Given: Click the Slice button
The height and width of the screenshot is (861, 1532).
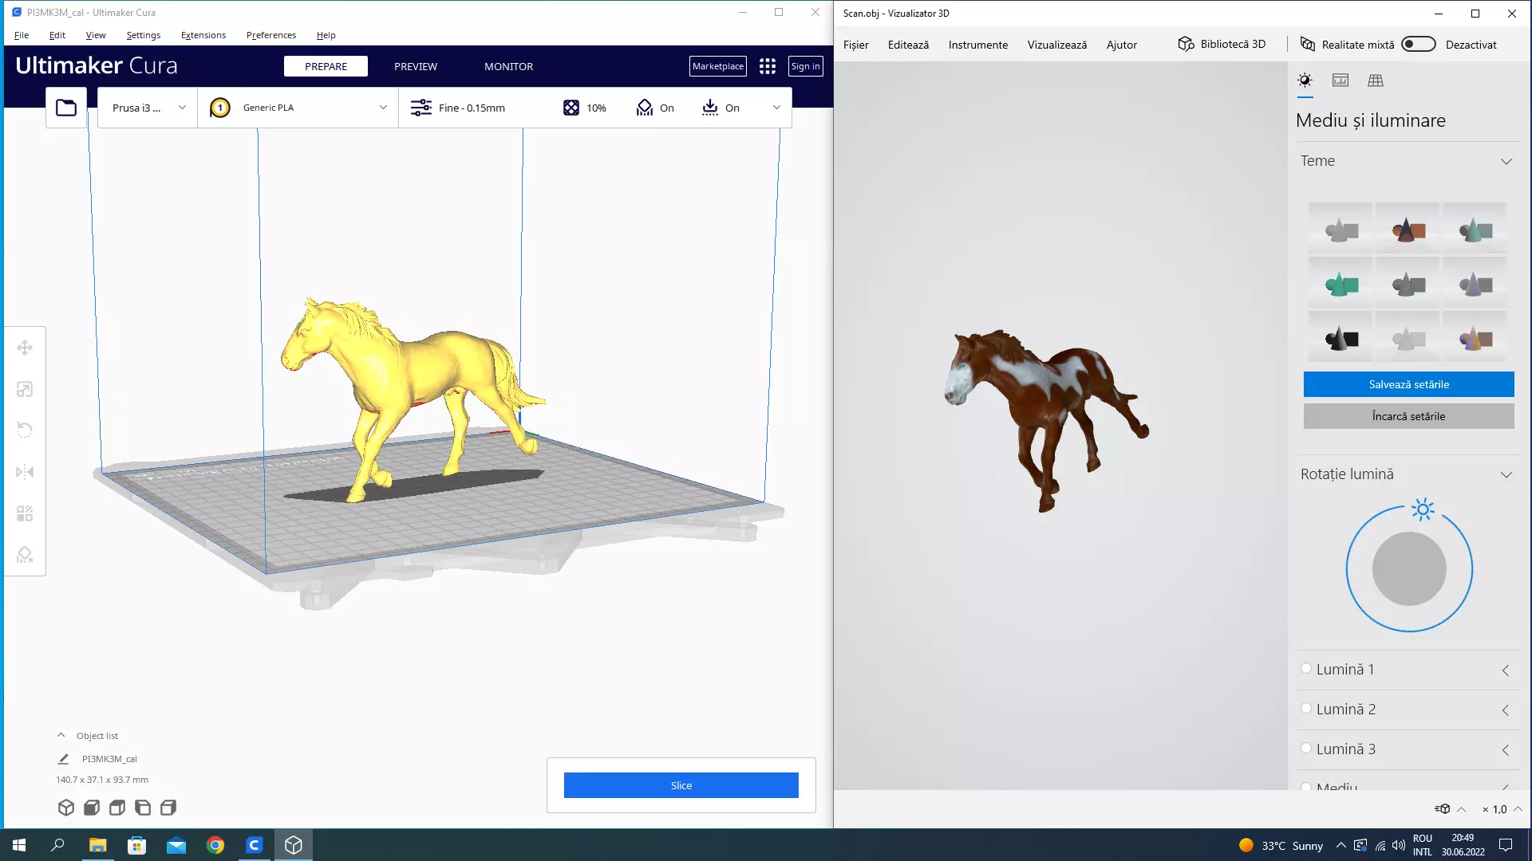Looking at the screenshot, I should pos(681,785).
